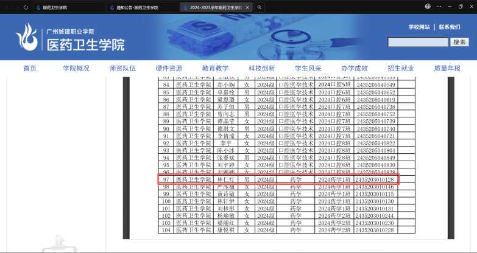477x253 pixels.
Task: Go to 首页 in navigation bar
Action: point(30,68)
